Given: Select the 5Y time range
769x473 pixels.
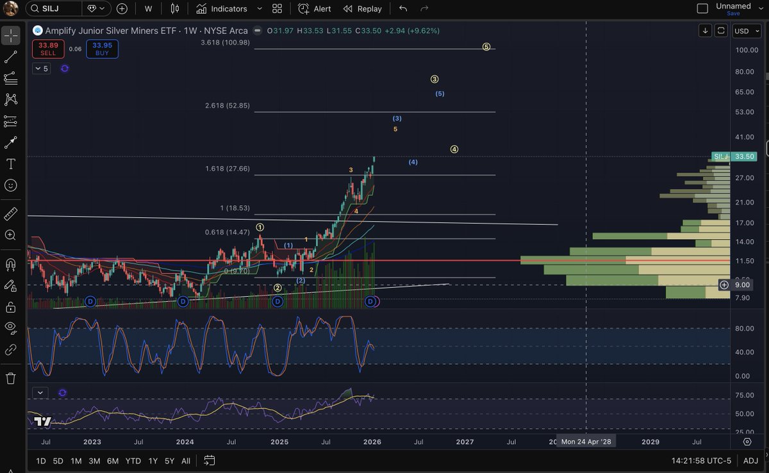Looking at the screenshot, I should 169,460.
